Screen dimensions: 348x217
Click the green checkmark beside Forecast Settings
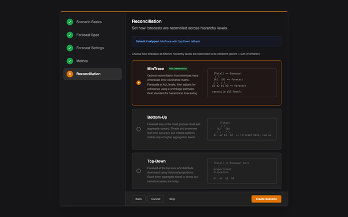pos(70,48)
